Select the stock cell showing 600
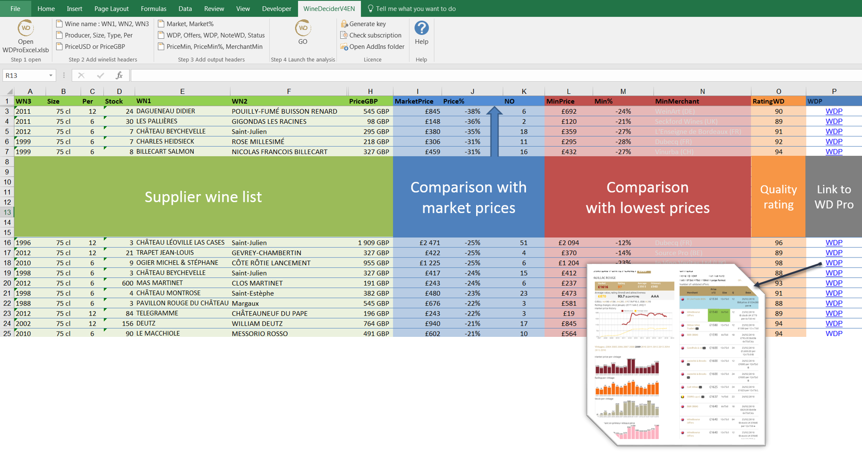This screenshot has height=454, width=862. (119, 283)
